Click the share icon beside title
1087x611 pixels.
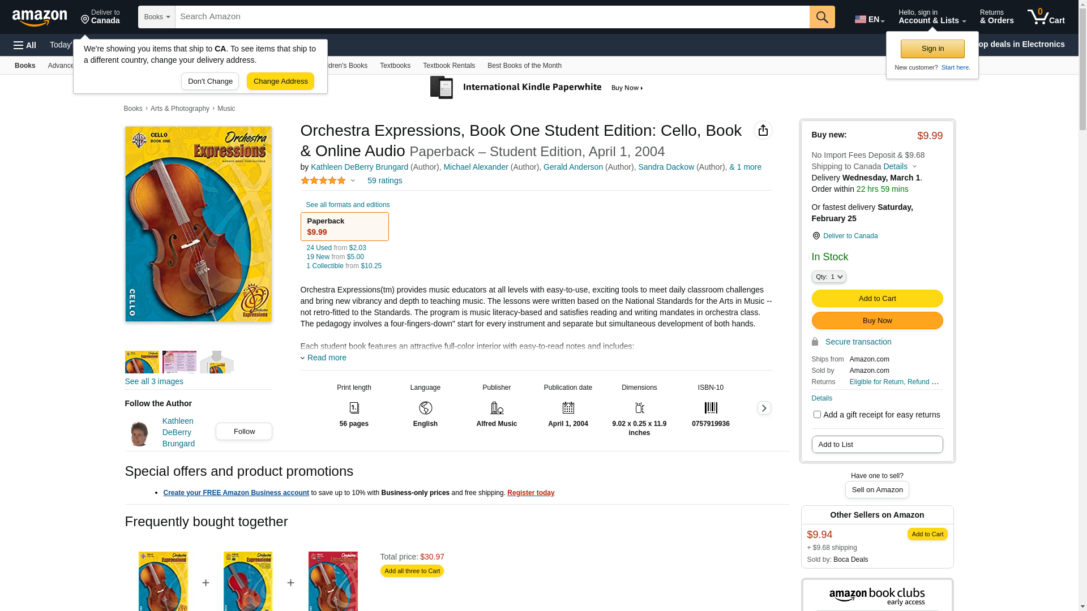(x=763, y=130)
